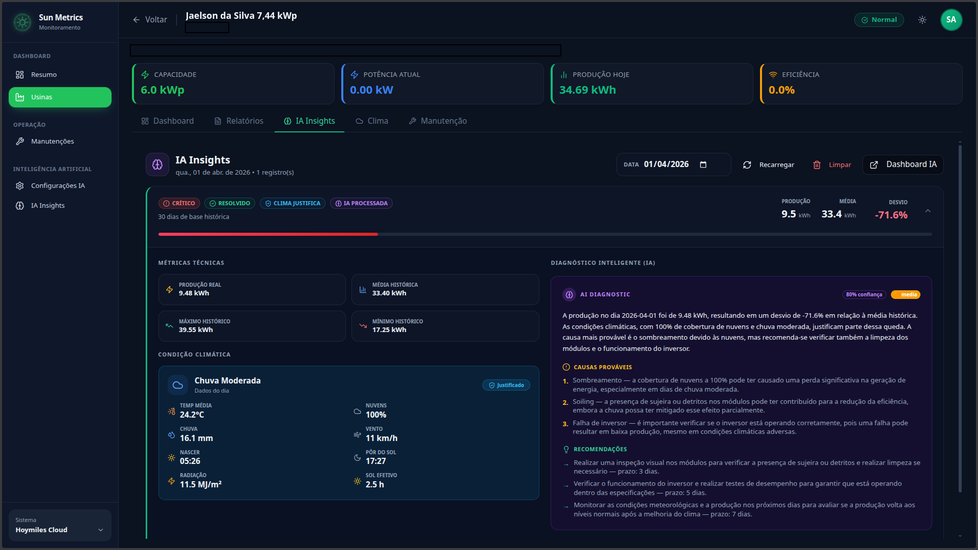Click the Manutenções wrench icon in sidebar
978x550 pixels.
[x=20, y=141]
